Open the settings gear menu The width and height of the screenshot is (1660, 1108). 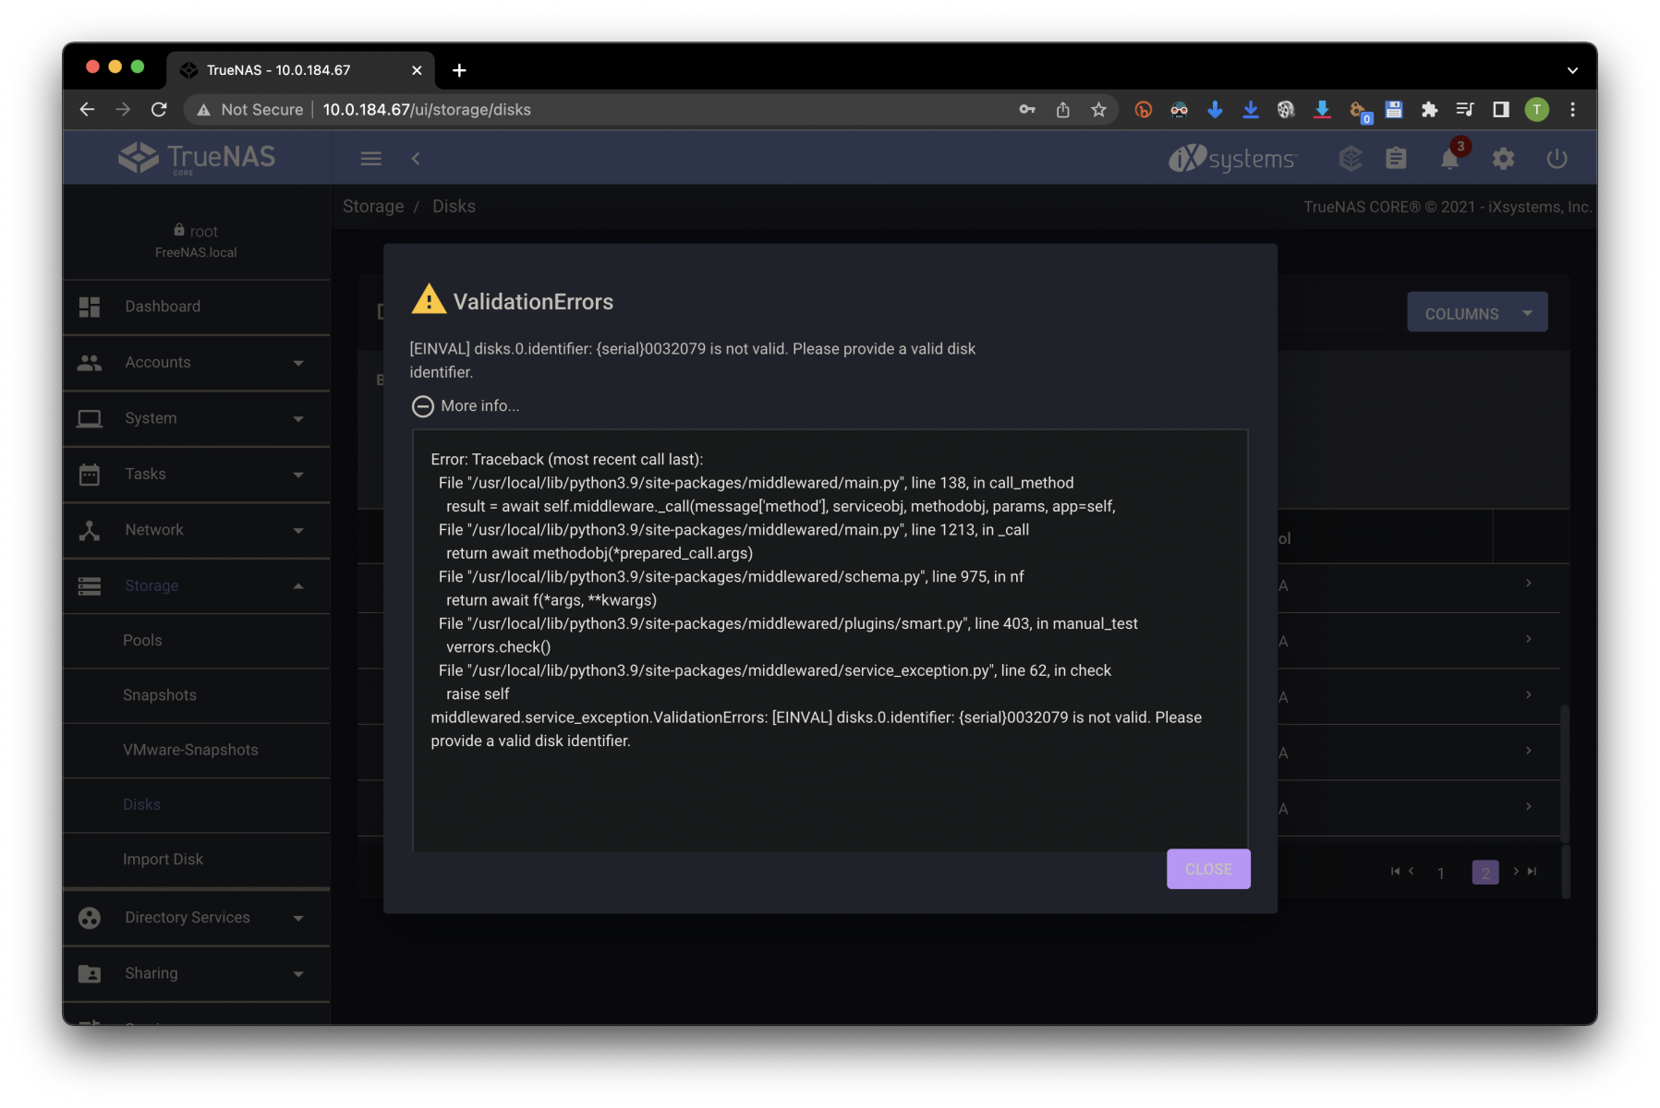(x=1503, y=159)
